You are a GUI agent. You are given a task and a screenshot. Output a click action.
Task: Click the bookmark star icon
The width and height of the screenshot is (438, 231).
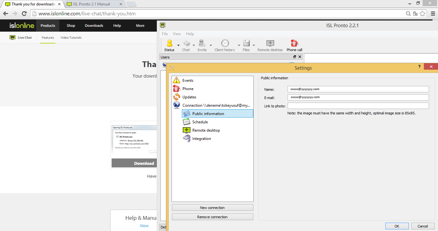point(423,14)
